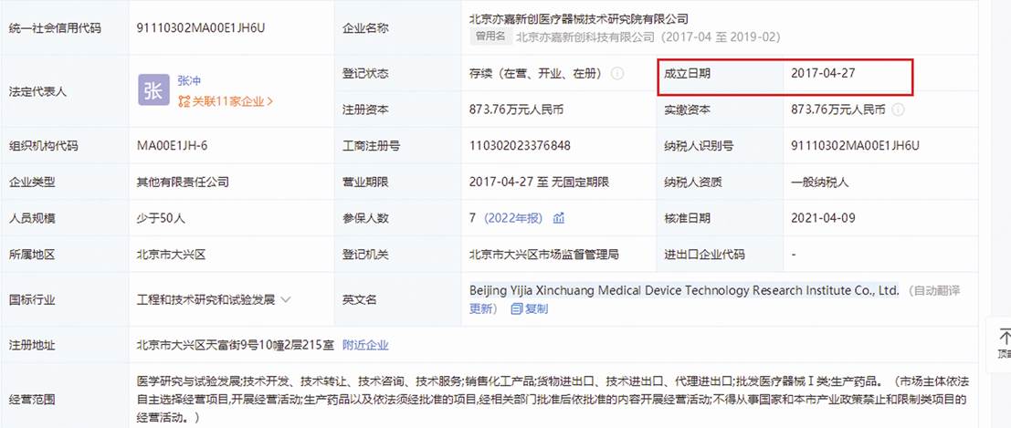
Task: Click the link icon before 关联11家企业
Action: click(184, 101)
